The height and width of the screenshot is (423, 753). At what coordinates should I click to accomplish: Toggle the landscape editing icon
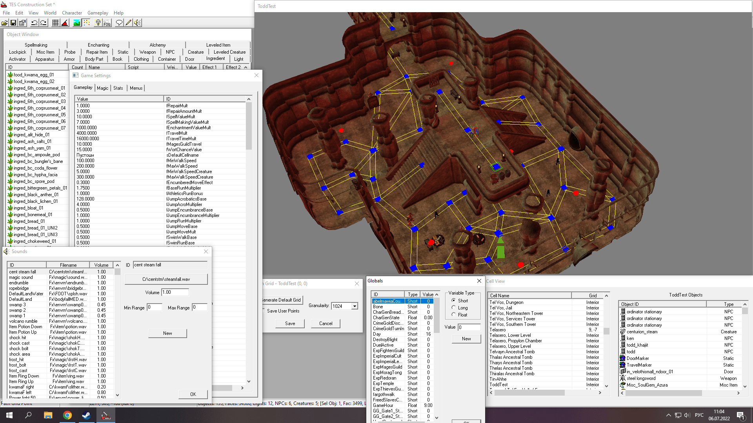point(77,23)
